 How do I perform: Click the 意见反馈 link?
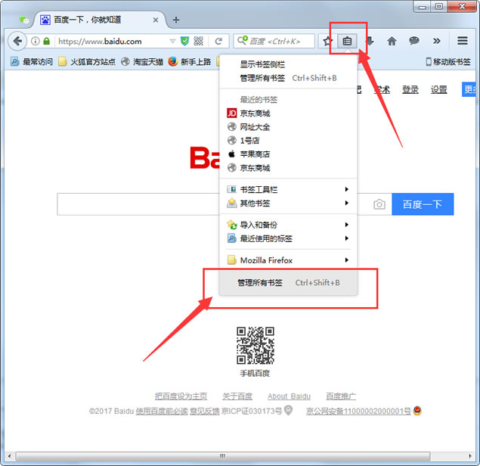(205, 412)
